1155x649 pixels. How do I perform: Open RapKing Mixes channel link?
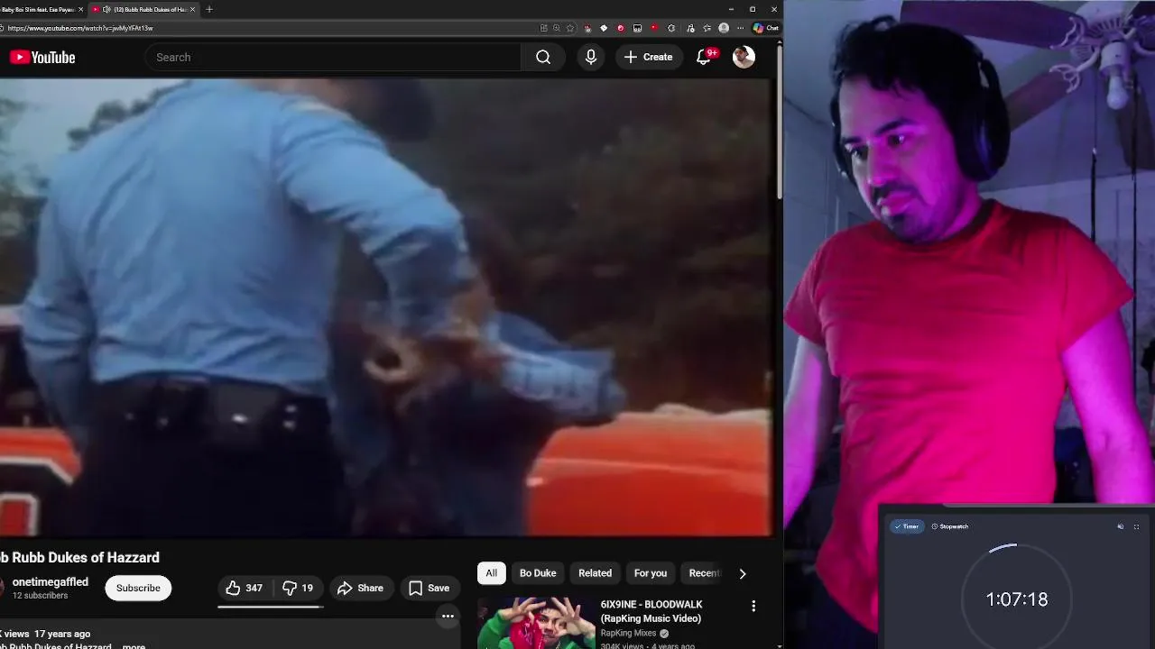(629, 634)
